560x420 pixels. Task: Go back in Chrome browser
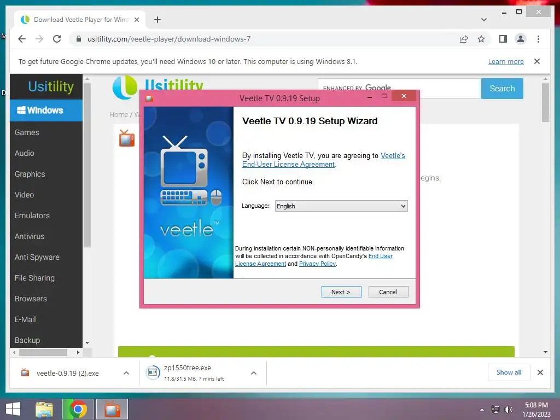pyautogui.click(x=22, y=39)
